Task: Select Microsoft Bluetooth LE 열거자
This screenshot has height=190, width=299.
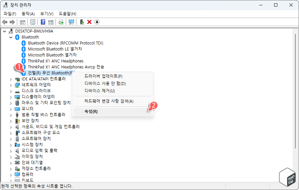Action: point(55,49)
